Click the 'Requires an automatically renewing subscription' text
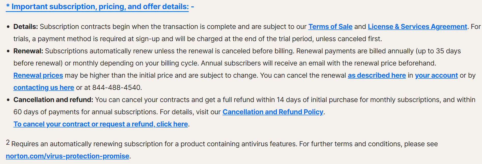 (87, 144)
